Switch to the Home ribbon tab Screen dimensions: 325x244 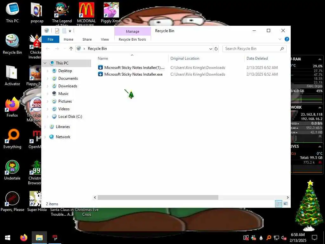69,39
